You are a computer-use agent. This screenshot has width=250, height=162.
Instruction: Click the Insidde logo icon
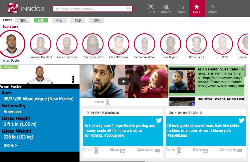point(13,9)
